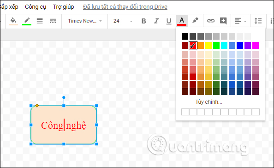The width and height of the screenshot is (274, 168).
Task: Pick the cornflower blue swatch in bright row
Action: (x=232, y=45)
